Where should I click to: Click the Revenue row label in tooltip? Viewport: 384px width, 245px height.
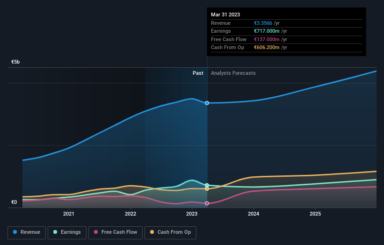pos(221,23)
